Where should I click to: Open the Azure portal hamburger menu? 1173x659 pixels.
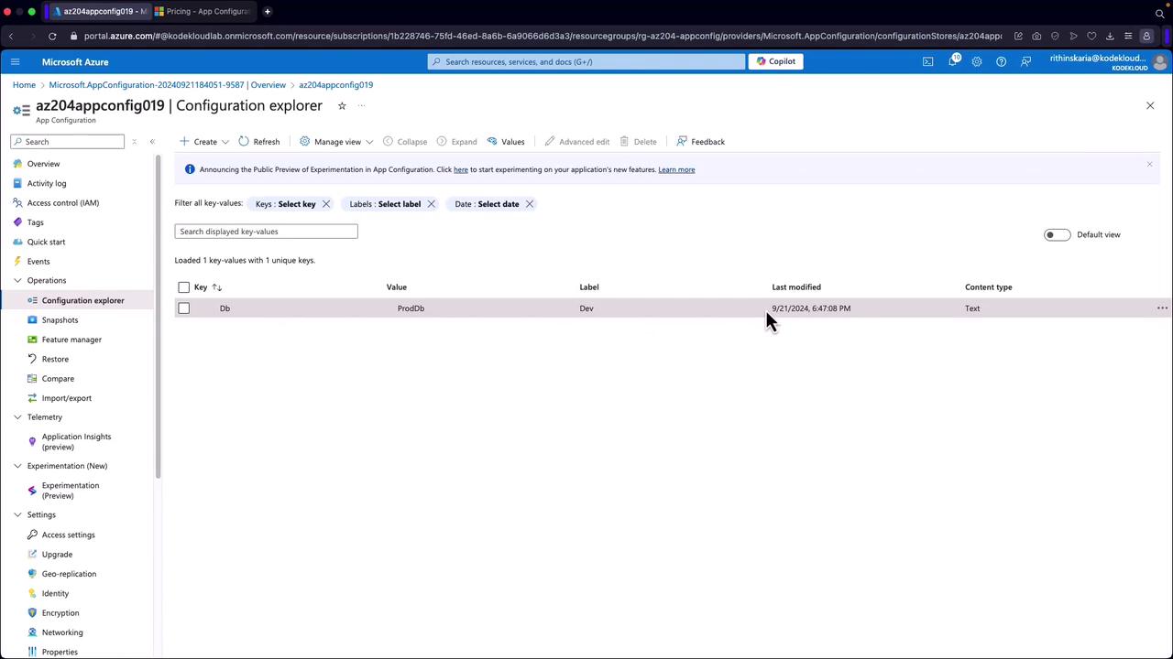(x=15, y=61)
